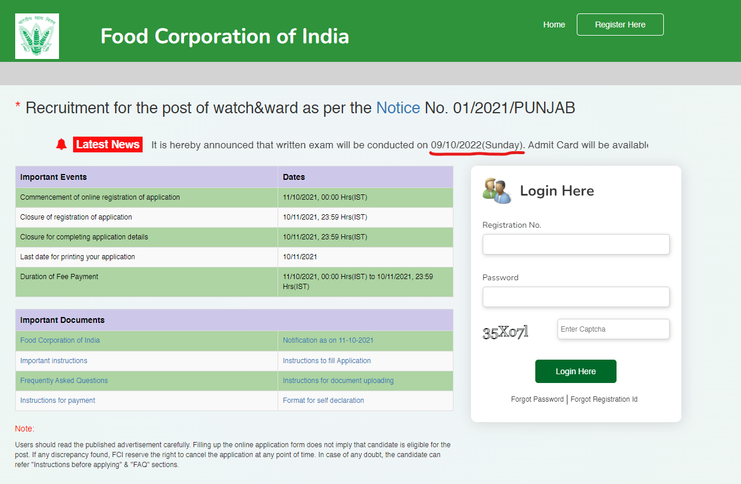741x484 pixels.
Task: Open the Forgot Password link
Action: click(x=537, y=399)
